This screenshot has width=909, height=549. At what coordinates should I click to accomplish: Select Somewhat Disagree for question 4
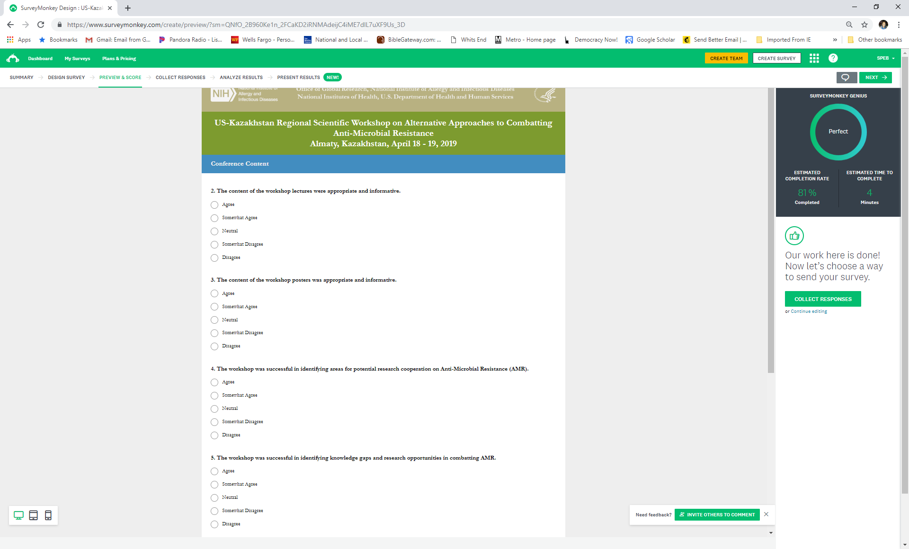click(214, 422)
